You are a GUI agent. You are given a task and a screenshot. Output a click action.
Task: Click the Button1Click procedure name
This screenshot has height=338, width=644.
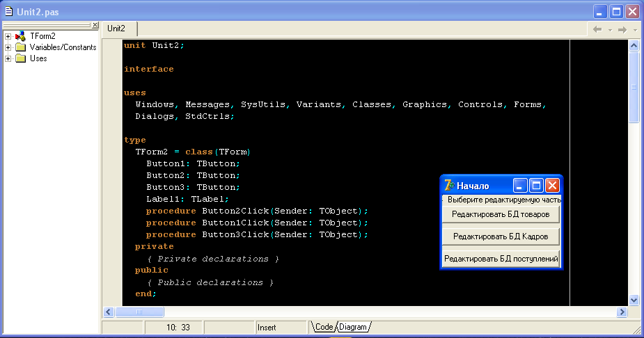pos(235,223)
